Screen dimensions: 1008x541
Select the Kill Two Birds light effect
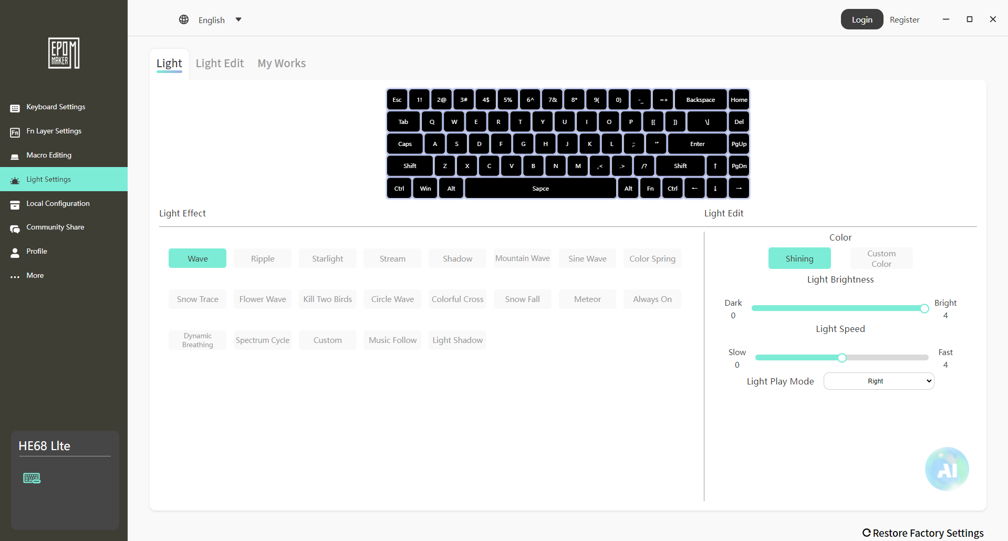(328, 299)
